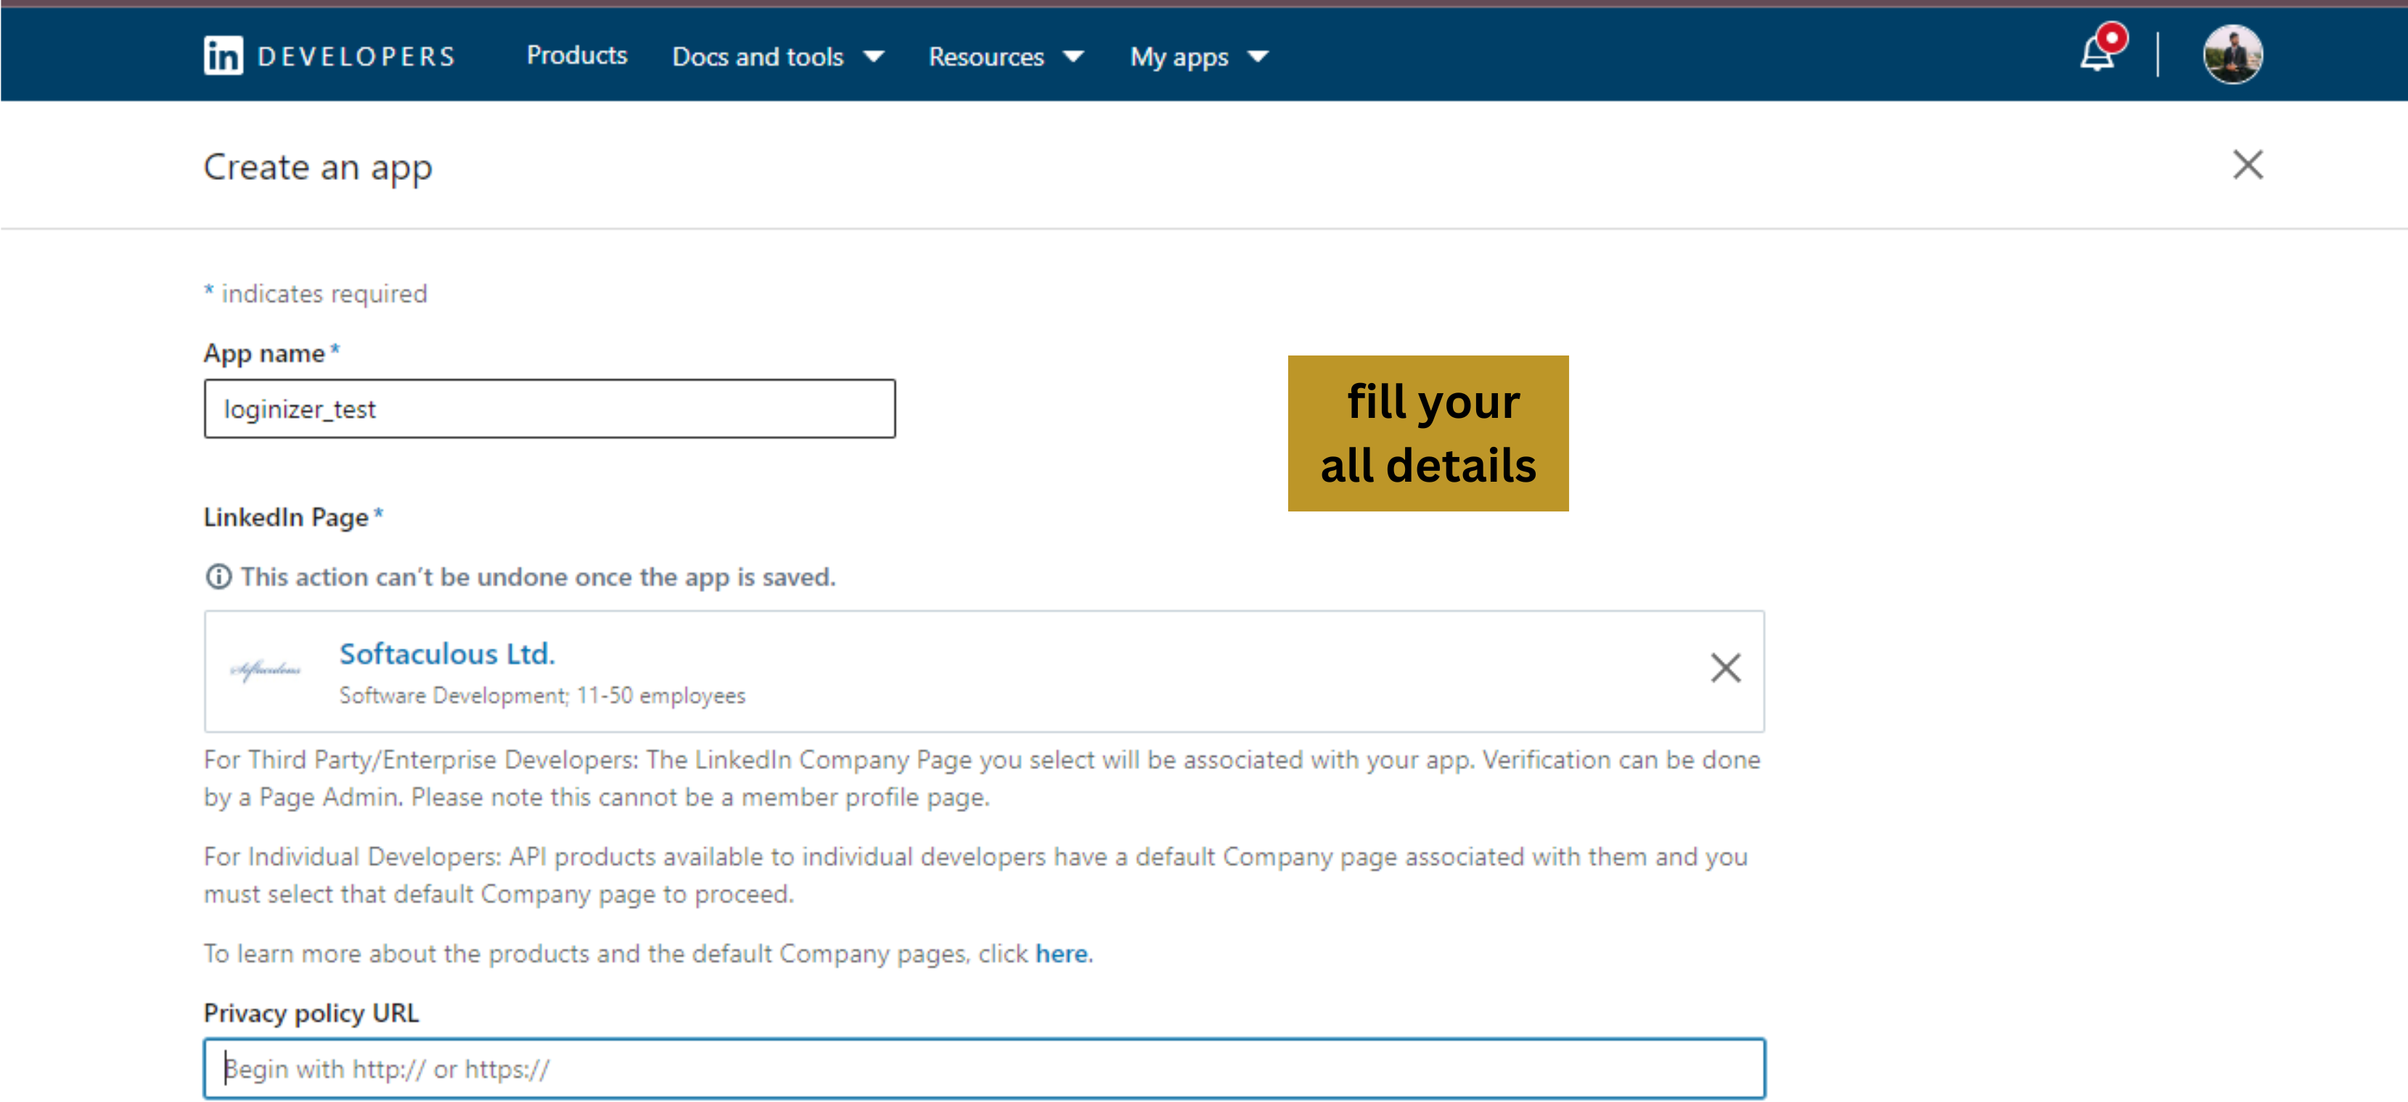Screen dimensions: 2408x1102
Task: Click the 'indicates required' note
Action: 324,294
